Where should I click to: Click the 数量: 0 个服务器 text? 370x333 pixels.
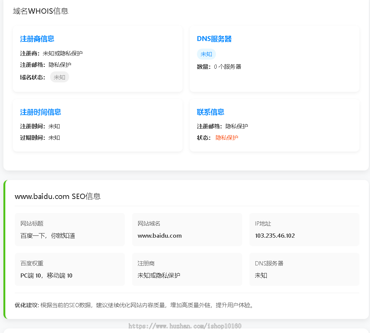click(219, 66)
